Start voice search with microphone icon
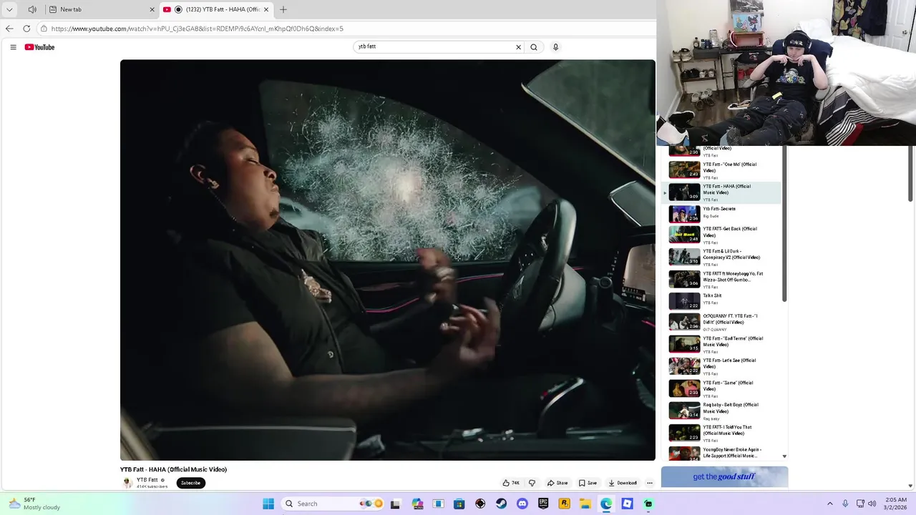916x515 pixels. pyautogui.click(x=555, y=47)
